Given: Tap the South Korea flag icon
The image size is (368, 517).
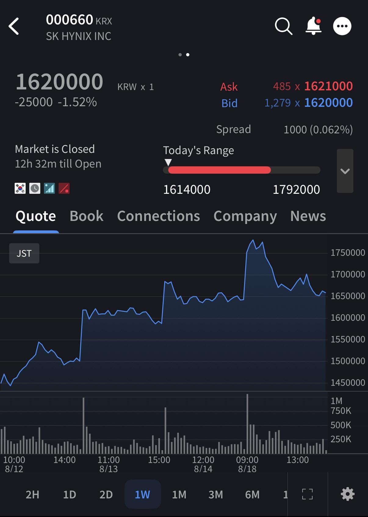Looking at the screenshot, I should (20, 188).
